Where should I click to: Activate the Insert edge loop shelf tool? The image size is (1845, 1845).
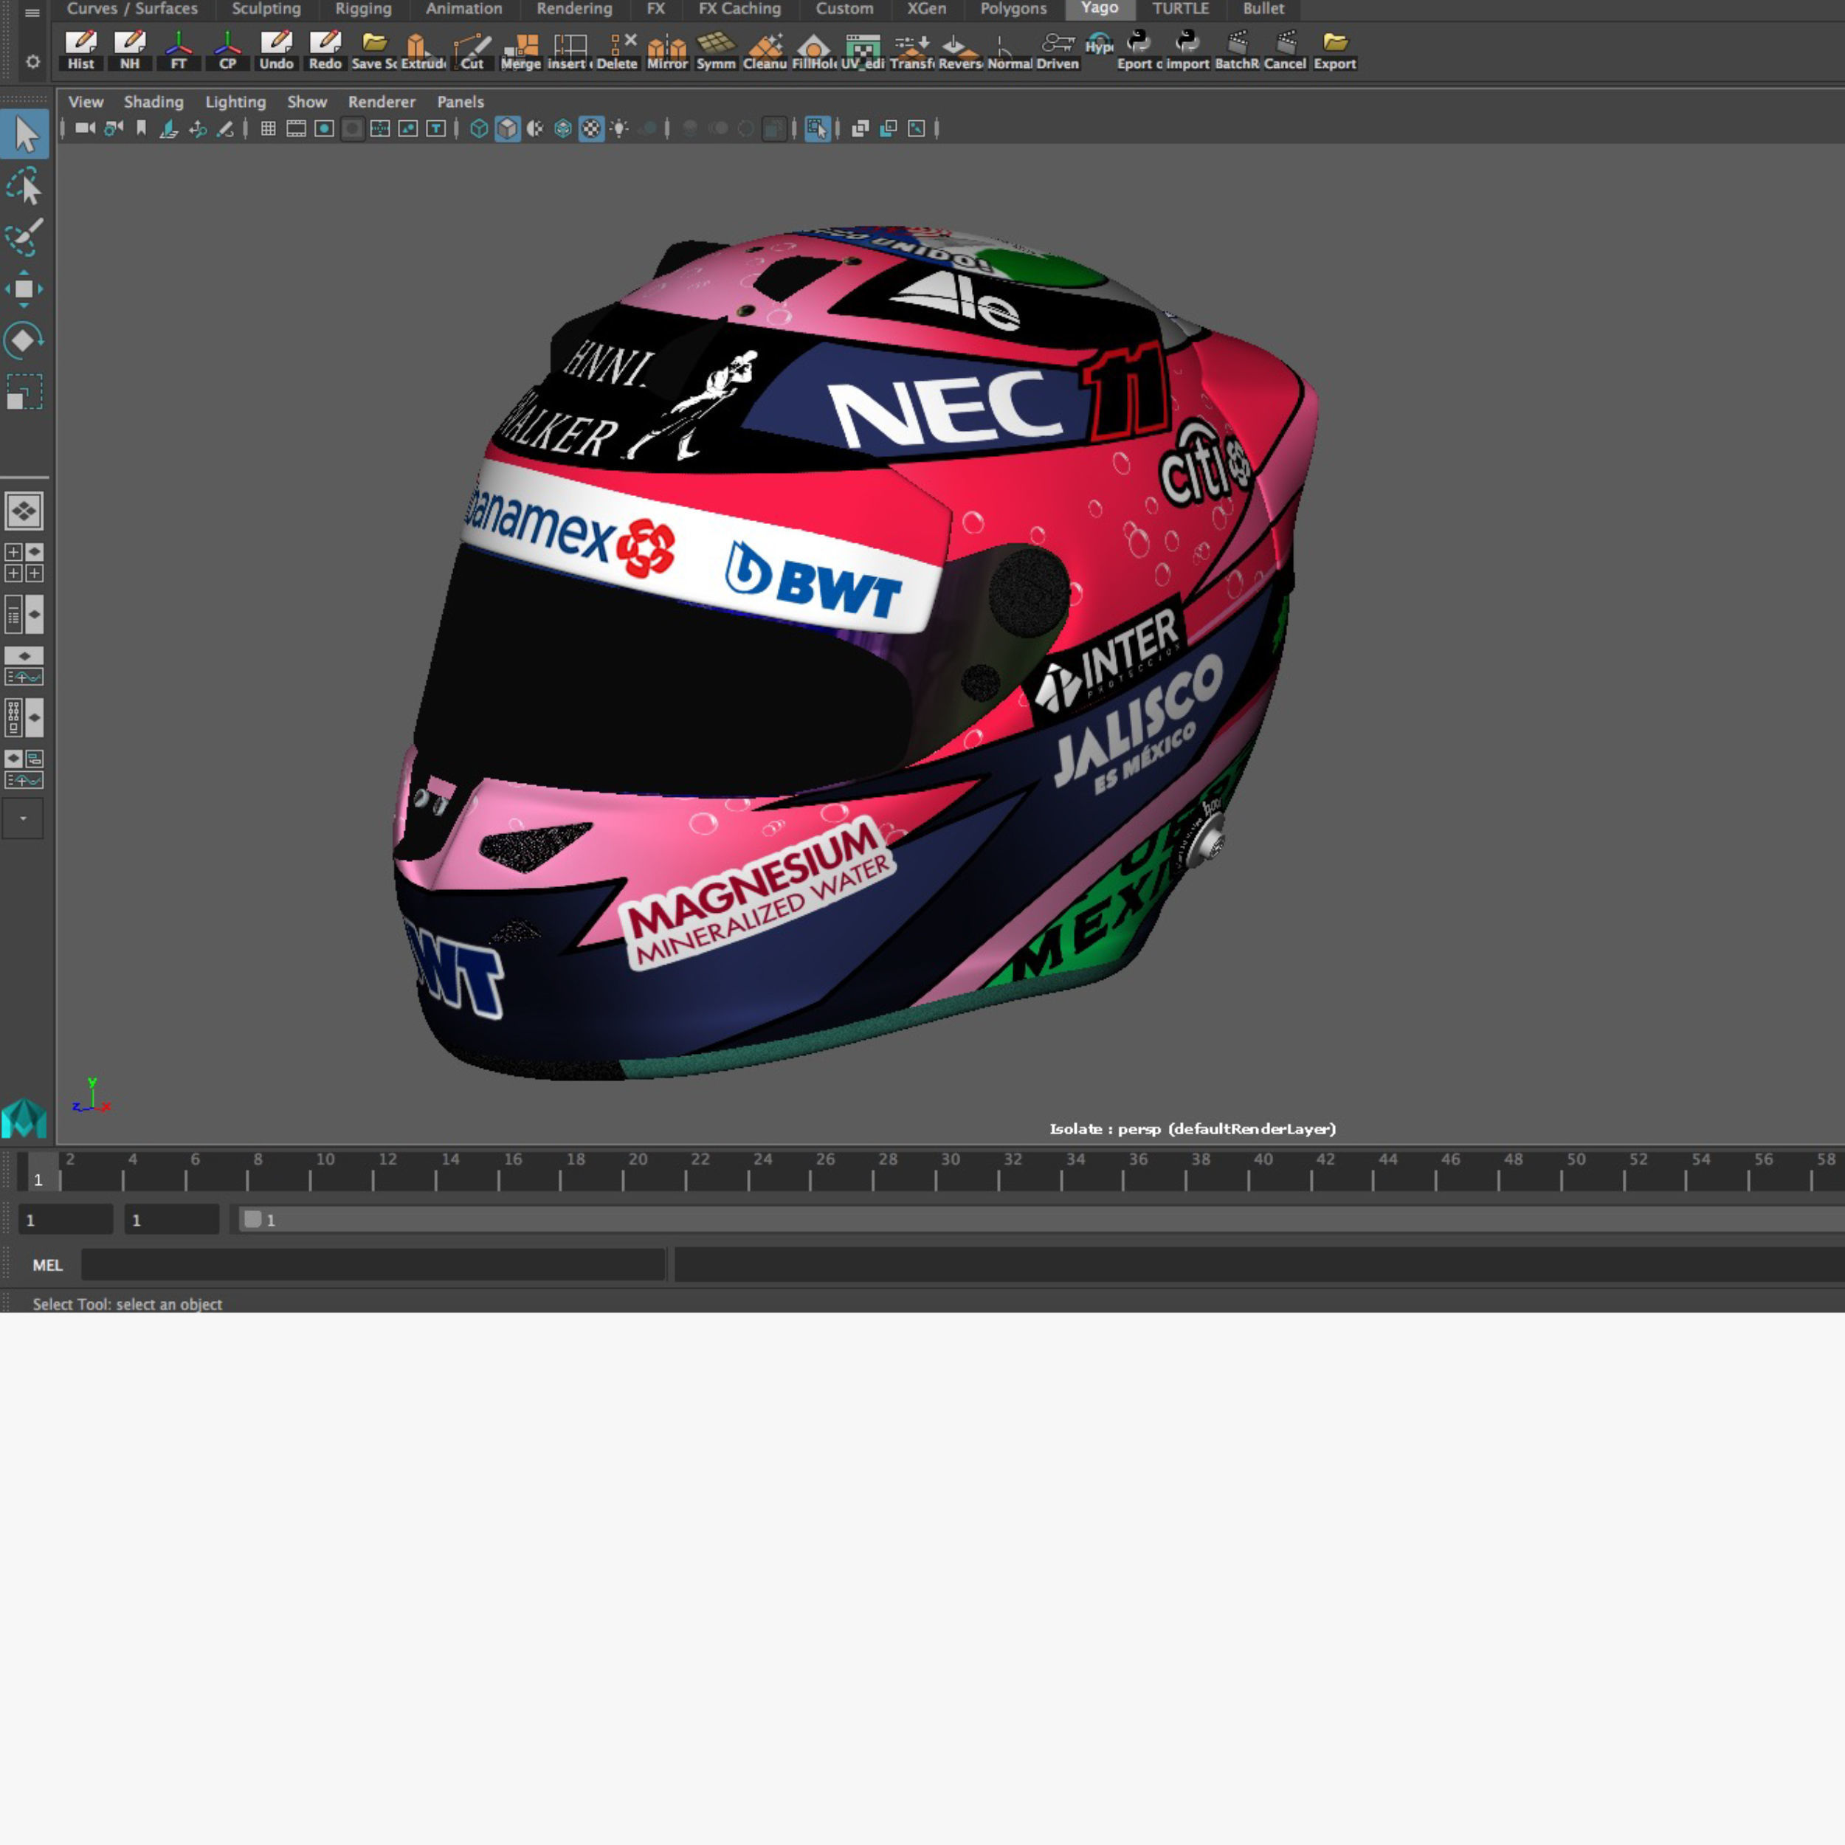(569, 51)
